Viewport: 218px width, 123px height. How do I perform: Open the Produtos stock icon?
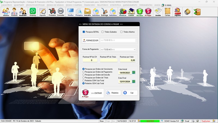tap(52, 11)
